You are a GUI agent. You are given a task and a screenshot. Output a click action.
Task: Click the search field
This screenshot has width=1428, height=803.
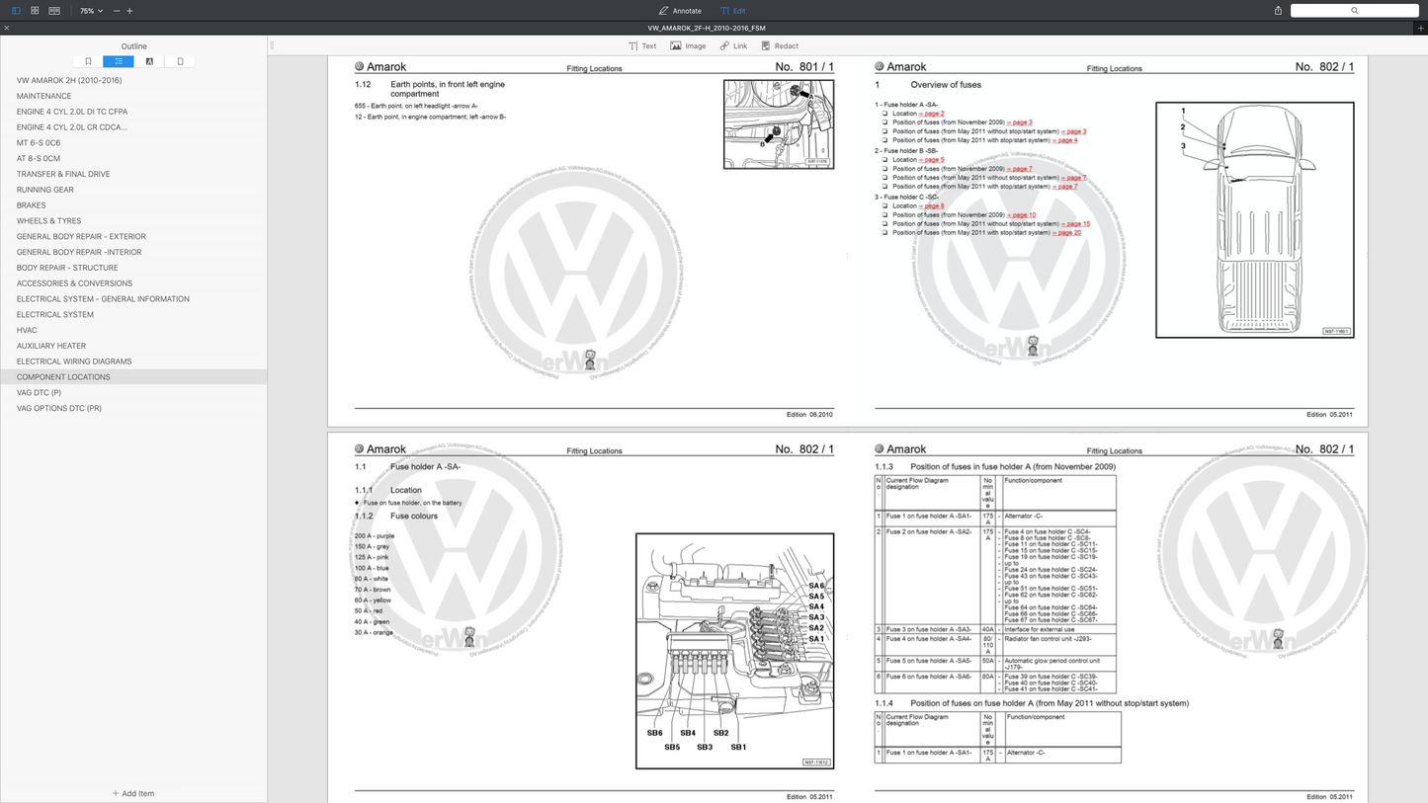point(1354,11)
